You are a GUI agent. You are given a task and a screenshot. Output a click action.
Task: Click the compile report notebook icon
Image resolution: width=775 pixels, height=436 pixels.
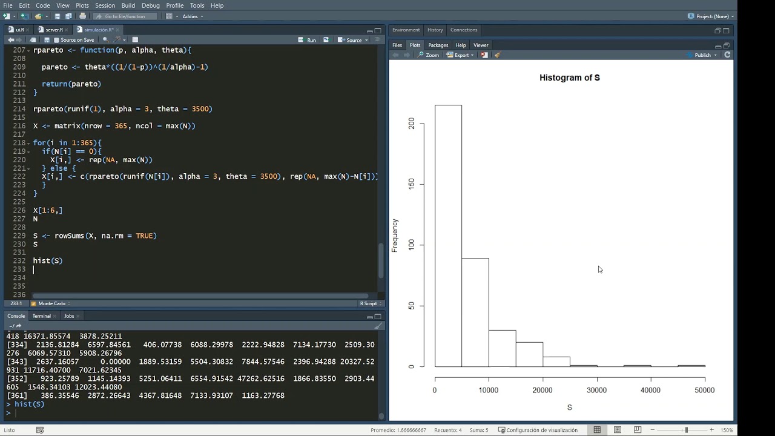(x=136, y=40)
